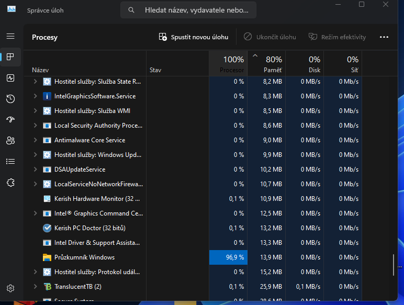Sort by Paměť 80% column header
Screen dimensions: 404x305
click(266, 63)
